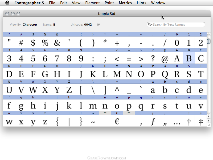Select the glyph cell for capital Z
This screenshot has height=160, width=213.
point(69,90)
